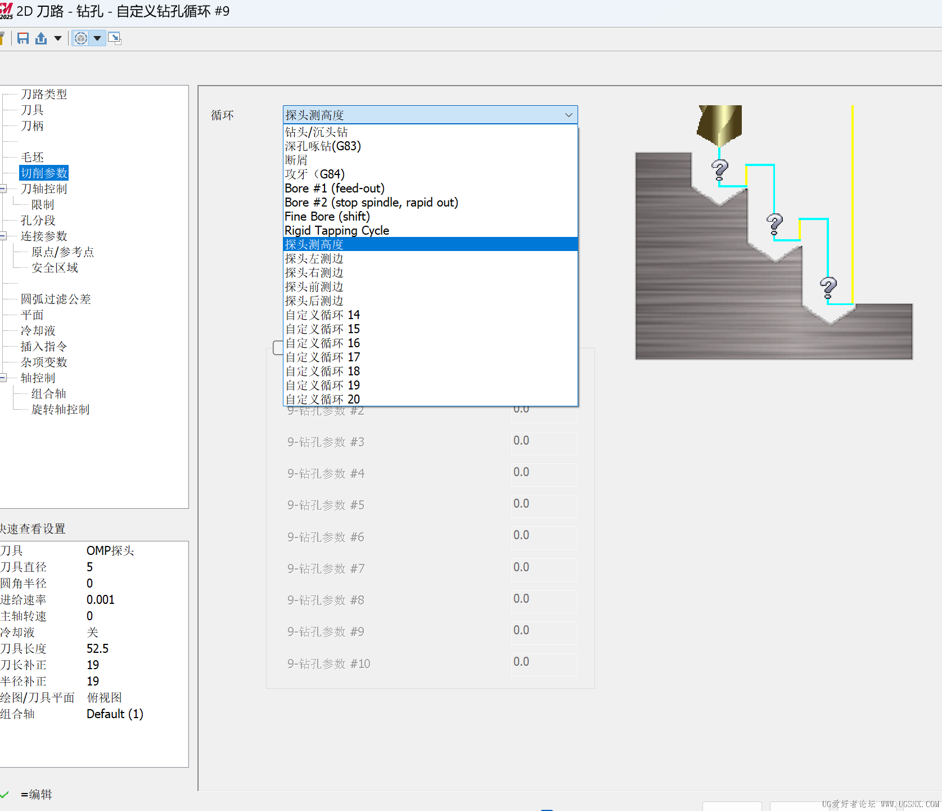
Task: Click OMP探头 tool value in quick view
Action: [110, 551]
